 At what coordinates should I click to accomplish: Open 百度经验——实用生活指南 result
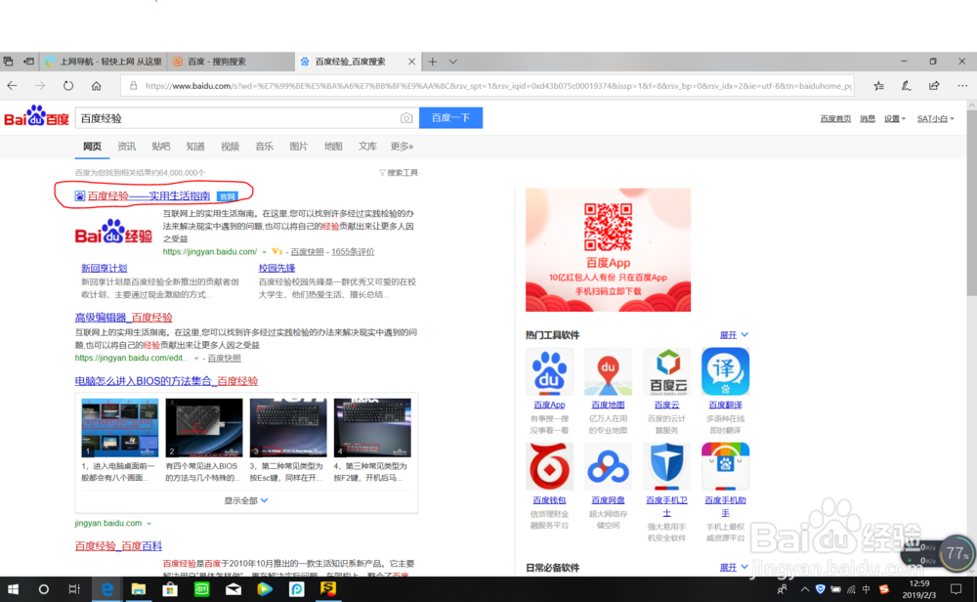149,195
